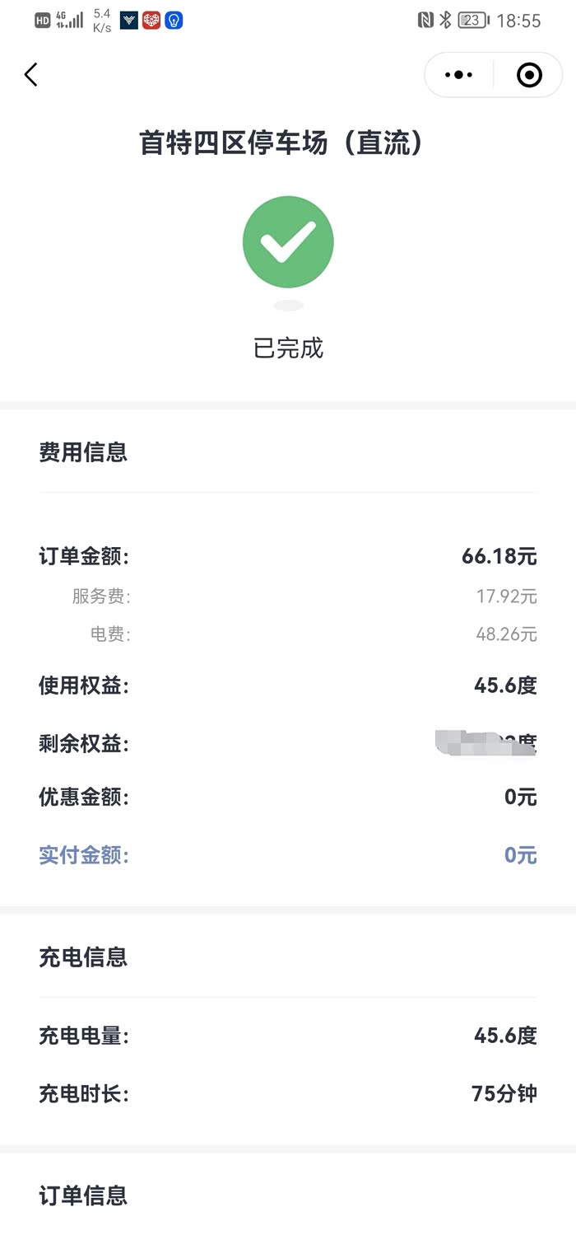Tap the 实付金额 label
Image resolution: width=576 pixels, height=1249 pixels.
coord(84,855)
